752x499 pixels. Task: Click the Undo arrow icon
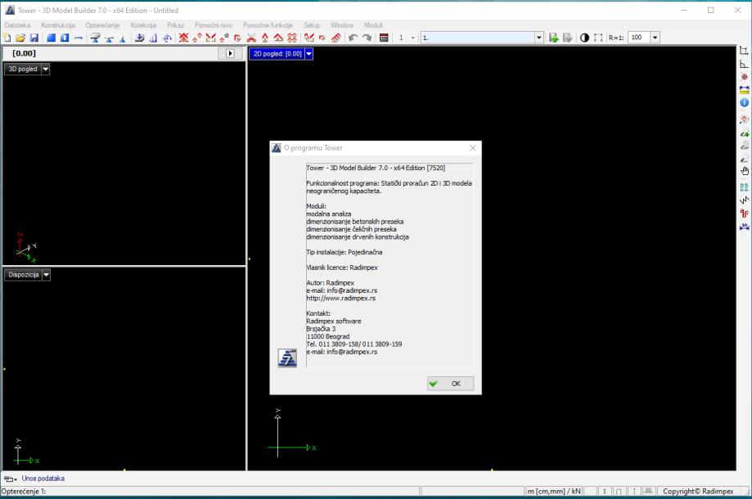pyautogui.click(x=353, y=38)
